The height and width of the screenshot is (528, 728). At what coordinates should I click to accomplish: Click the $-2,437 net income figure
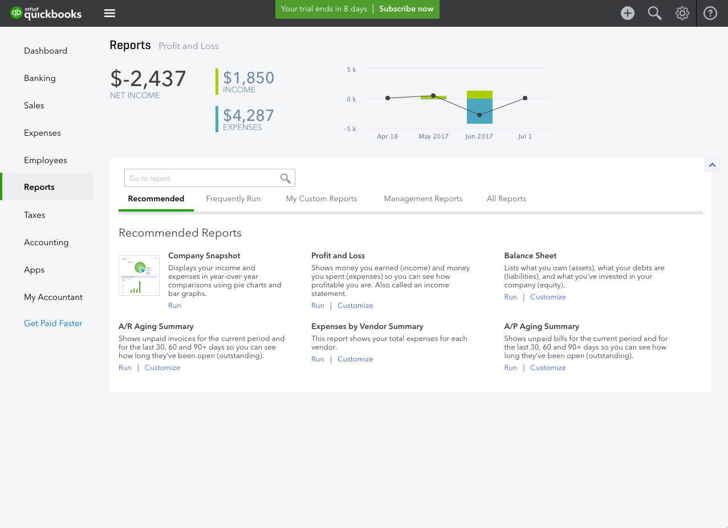pos(148,79)
